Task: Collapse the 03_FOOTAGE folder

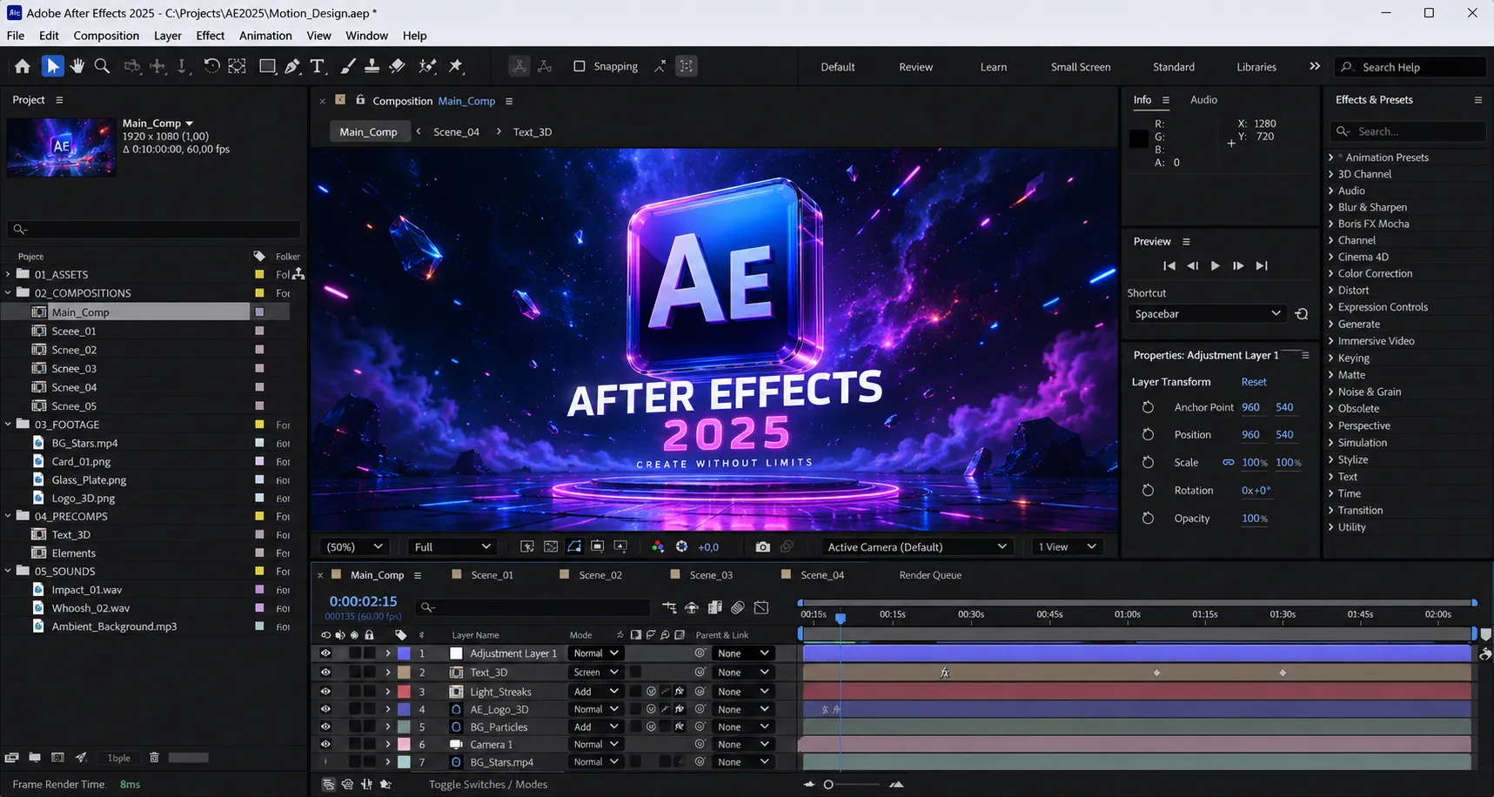Action: 9,425
